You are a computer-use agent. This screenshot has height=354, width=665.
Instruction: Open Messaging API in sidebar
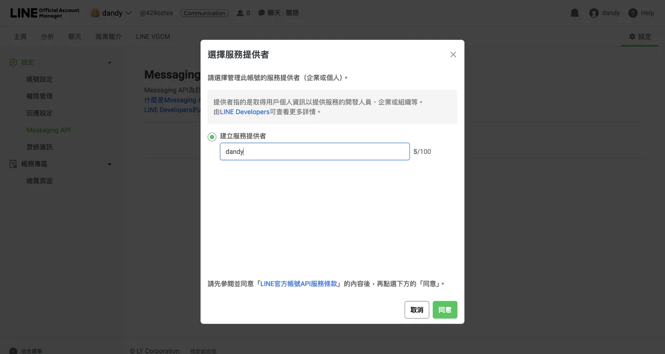point(48,130)
